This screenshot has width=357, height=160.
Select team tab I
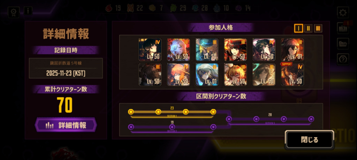click(298, 29)
